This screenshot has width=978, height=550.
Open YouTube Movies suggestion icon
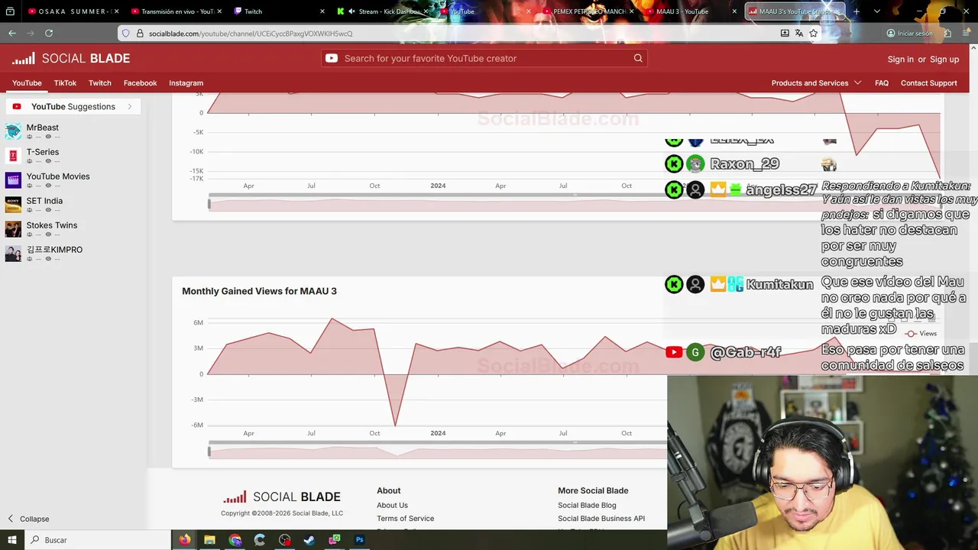click(x=13, y=180)
